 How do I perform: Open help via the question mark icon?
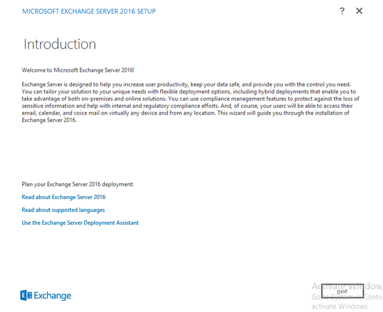(342, 11)
